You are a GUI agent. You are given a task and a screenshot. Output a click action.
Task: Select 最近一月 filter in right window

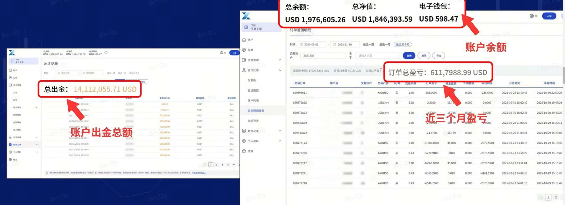pos(385,44)
